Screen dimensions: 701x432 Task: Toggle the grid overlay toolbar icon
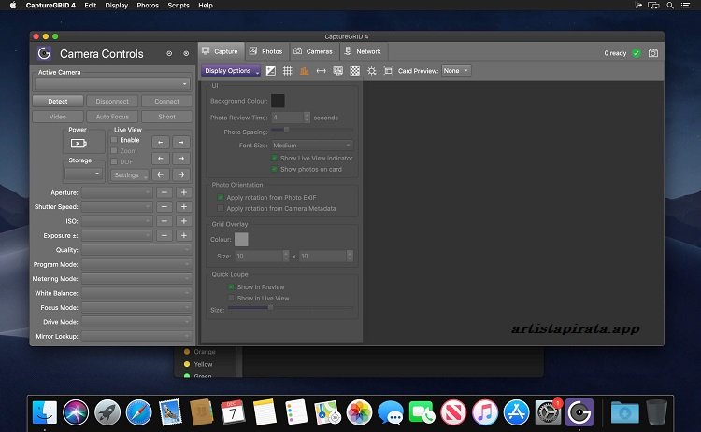(288, 71)
